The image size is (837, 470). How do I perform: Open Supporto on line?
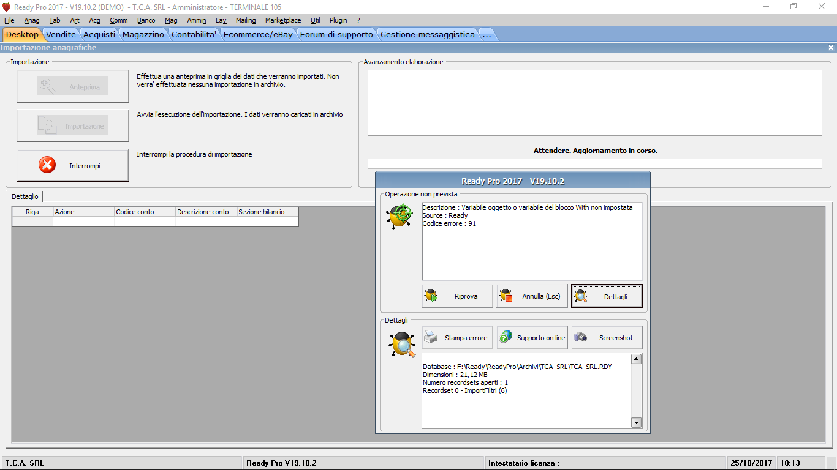532,338
